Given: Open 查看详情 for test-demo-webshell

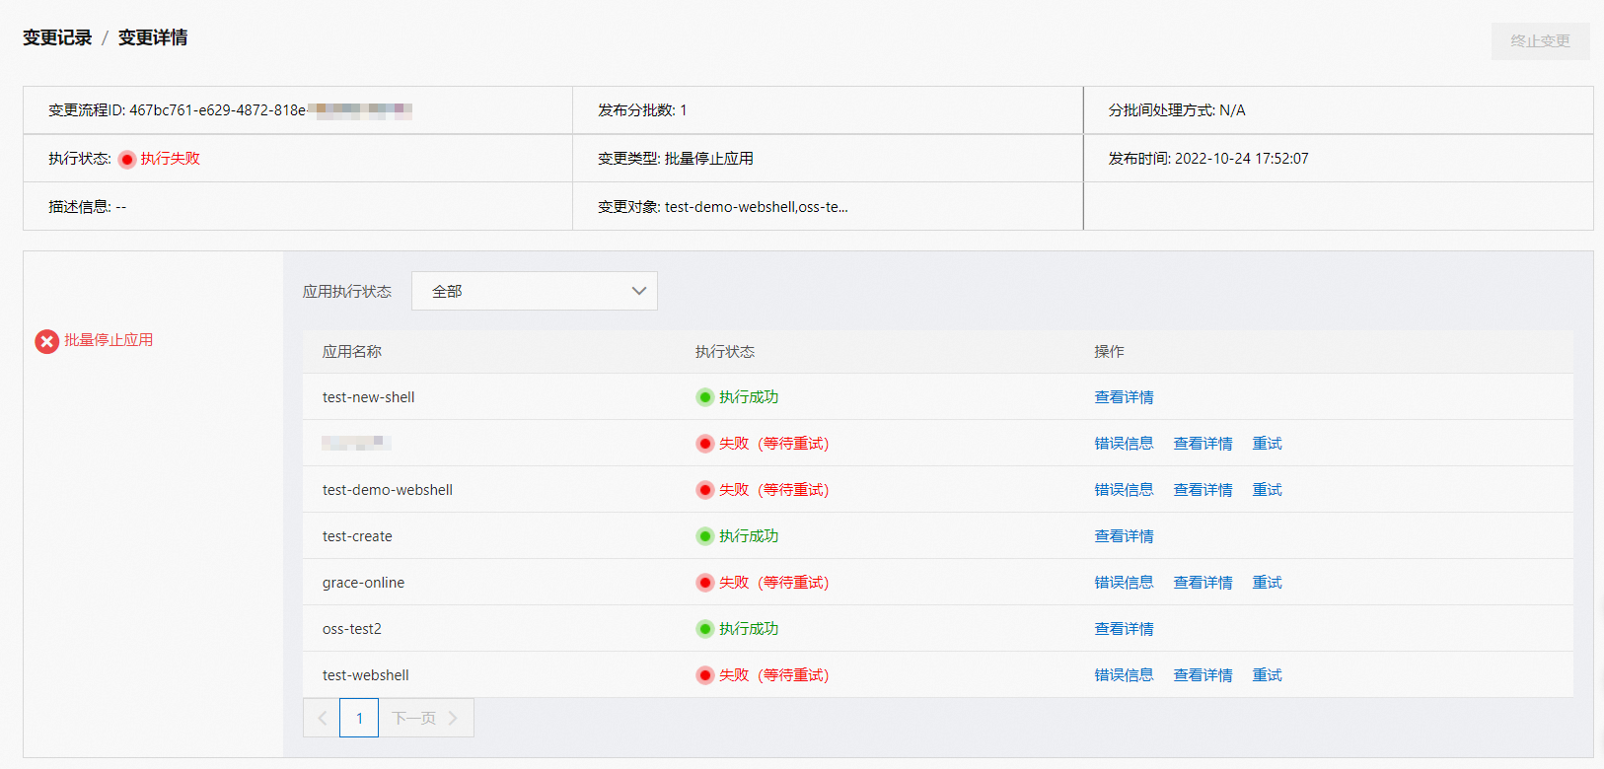Looking at the screenshot, I should 1203,490.
